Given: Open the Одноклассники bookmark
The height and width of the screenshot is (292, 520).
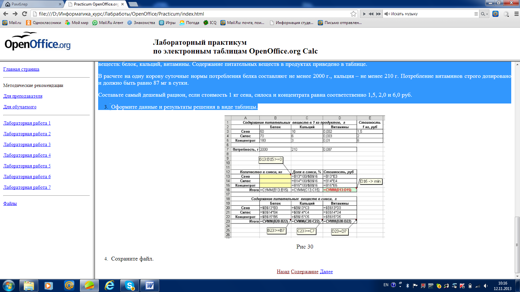Looking at the screenshot, I should [x=44, y=23].
